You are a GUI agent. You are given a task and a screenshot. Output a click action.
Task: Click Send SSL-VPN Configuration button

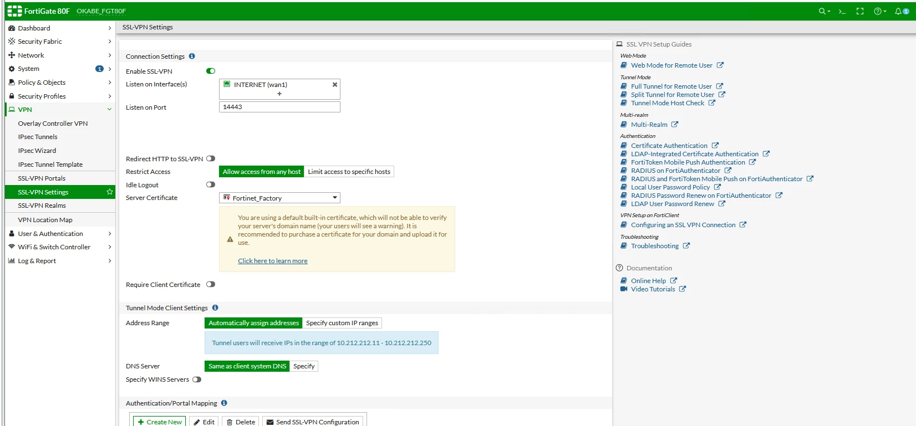coord(313,422)
